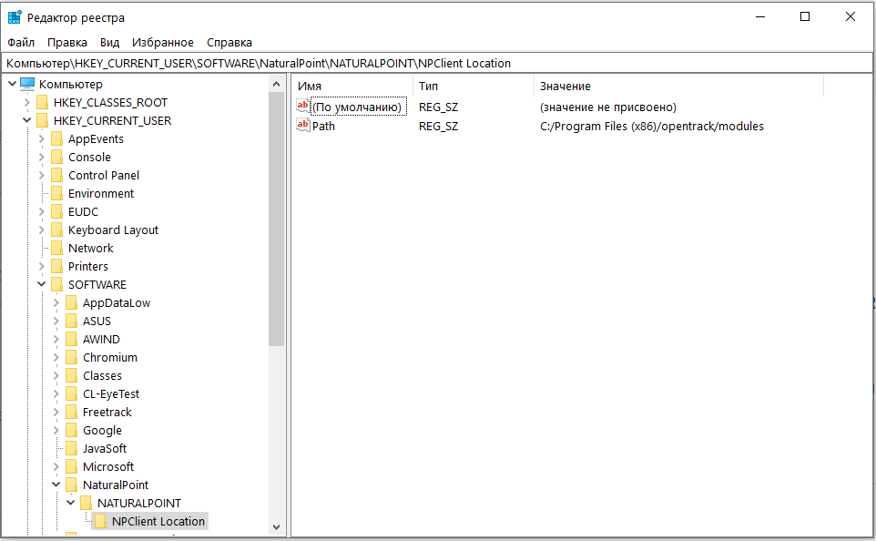This screenshot has height=541, width=876.
Task: Click the NPClient Location folder icon
Action: [x=100, y=522]
